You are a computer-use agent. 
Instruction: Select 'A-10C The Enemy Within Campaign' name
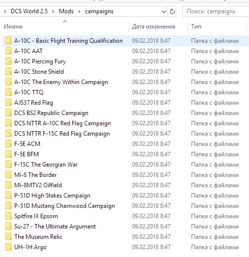point(61,82)
